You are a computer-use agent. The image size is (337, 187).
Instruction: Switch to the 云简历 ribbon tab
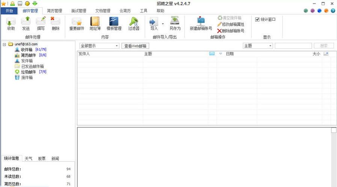[125, 11]
